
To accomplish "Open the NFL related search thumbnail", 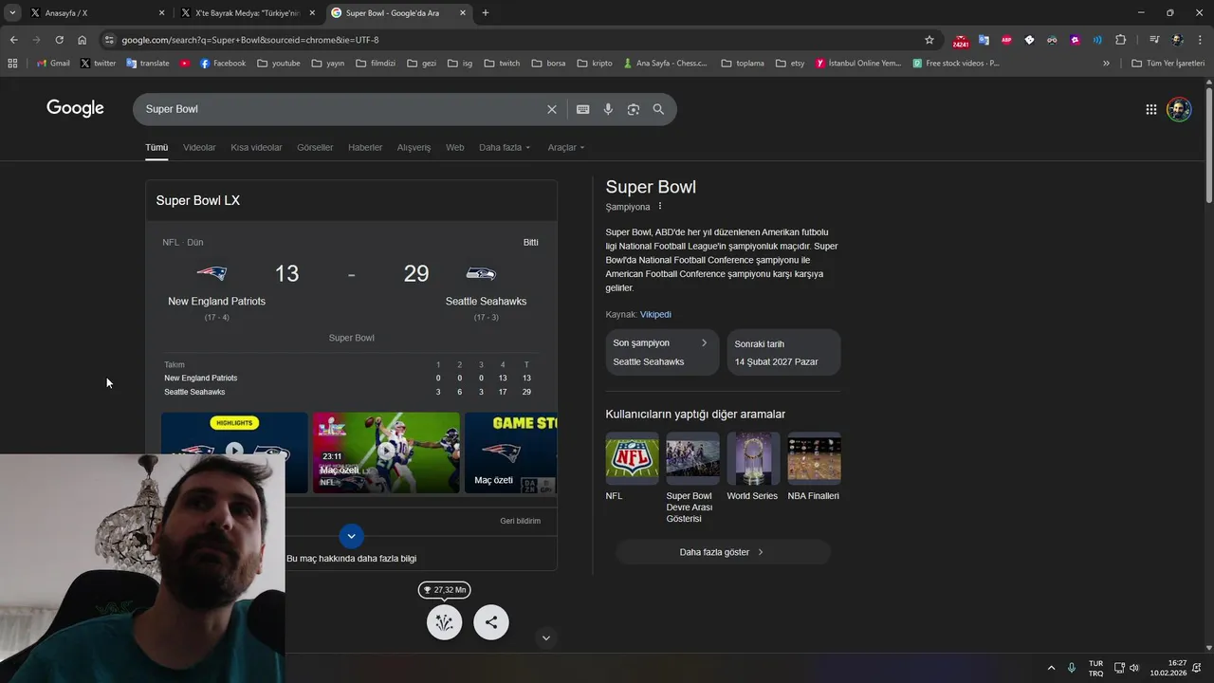I will [632, 467].
